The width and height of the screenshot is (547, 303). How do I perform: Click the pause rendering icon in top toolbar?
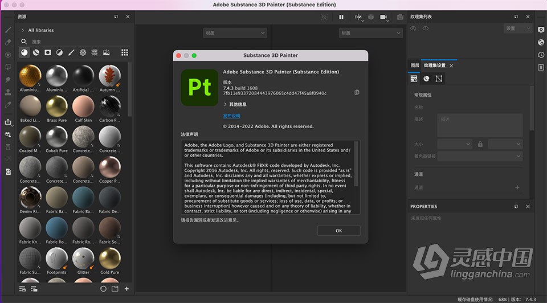point(341,17)
